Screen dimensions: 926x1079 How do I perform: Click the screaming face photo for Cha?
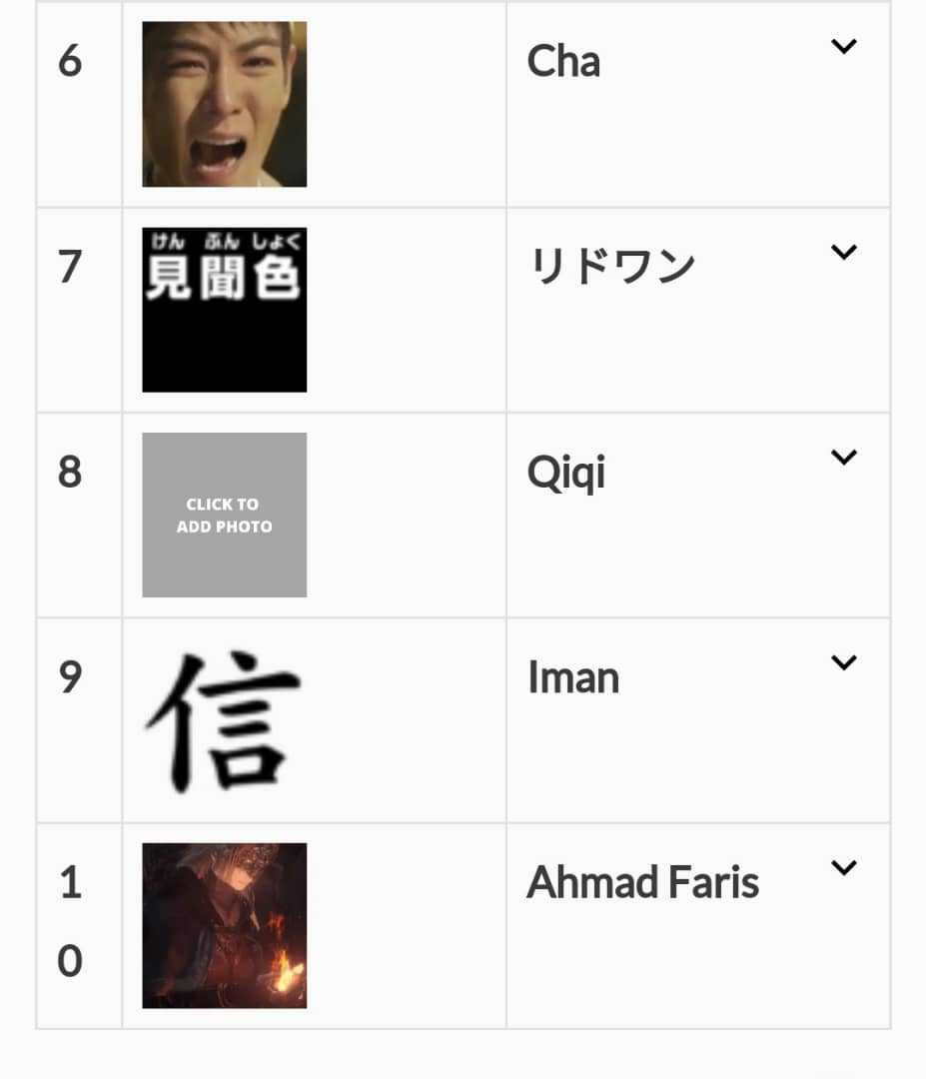pos(225,104)
